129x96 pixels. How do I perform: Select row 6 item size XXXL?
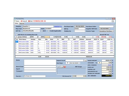point(65,52)
